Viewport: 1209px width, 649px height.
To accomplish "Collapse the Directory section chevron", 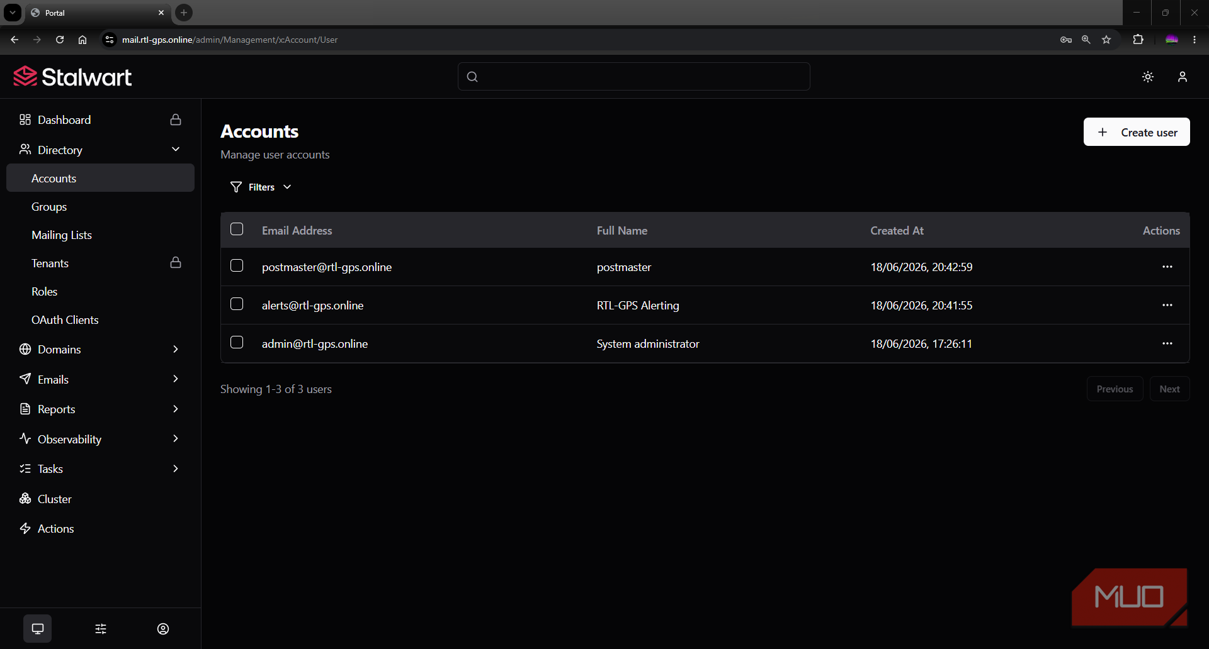I will 176,149.
